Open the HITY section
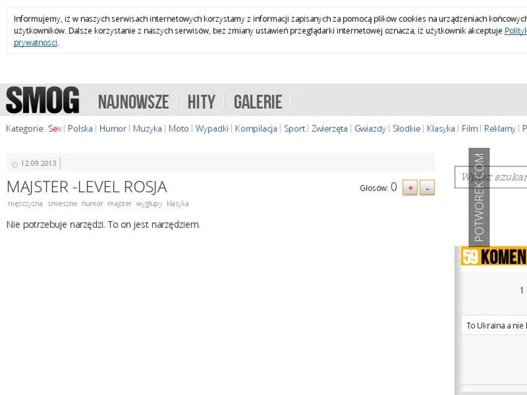The width and height of the screenshot is (527, 395). [x=201, y=102]
